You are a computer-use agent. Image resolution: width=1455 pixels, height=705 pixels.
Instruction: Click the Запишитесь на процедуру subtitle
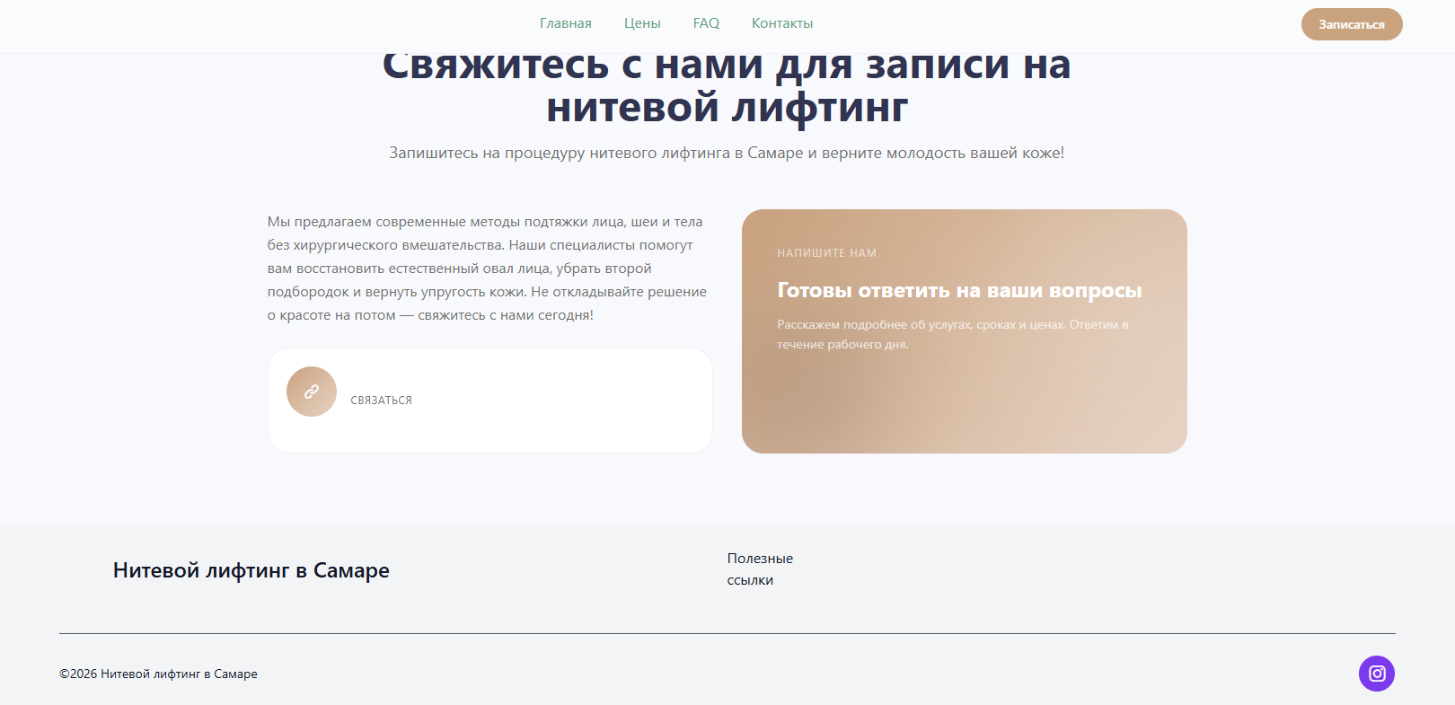pos(727,153)
